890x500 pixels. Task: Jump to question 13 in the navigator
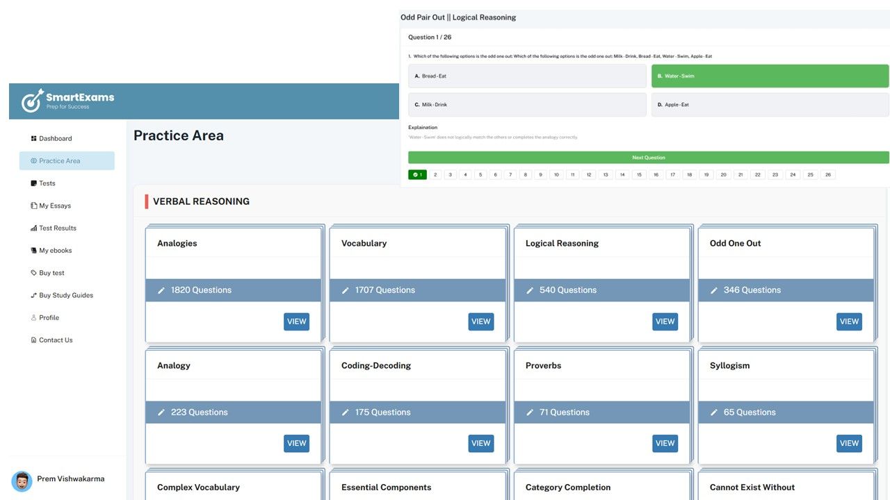(605, 175)
